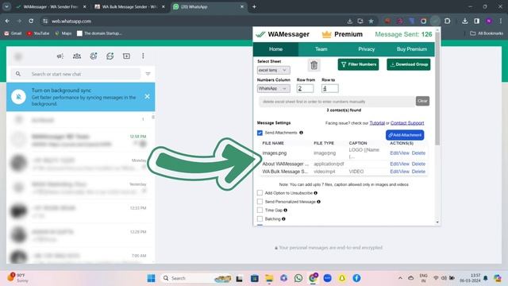The height and width of the screenshot is (286, 508).
Task: Switch to WA Bulk Message Sender tab
Action: [129, 6]
